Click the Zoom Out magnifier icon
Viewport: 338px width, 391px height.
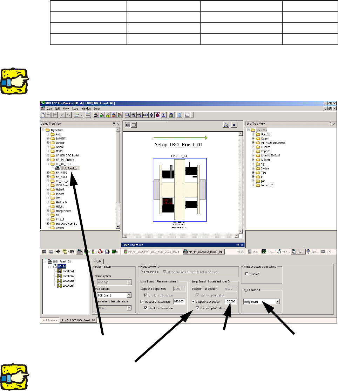[x=140, y=115]
